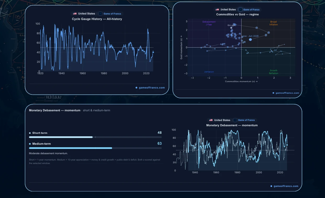
Task: Click the '6m ago' scatter point
Action: coord(231,28)
